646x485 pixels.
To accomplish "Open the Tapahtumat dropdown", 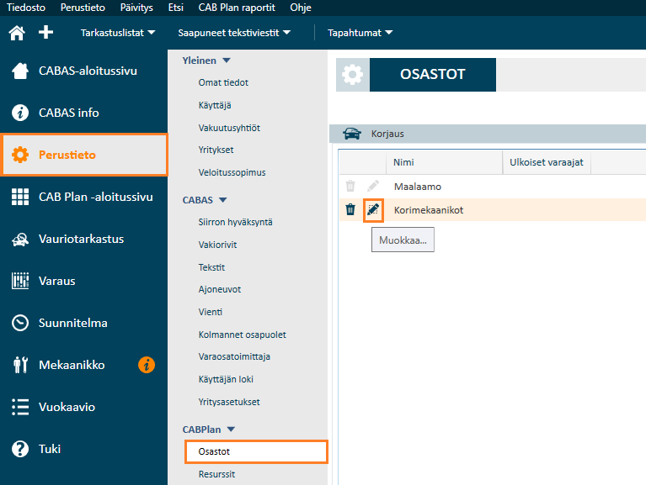I will click(x=360, y=33).
